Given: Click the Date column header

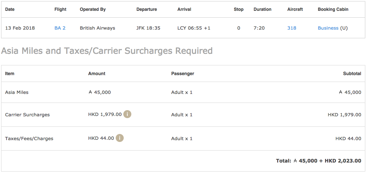Looking at the screenshot, I should (10, 9).
